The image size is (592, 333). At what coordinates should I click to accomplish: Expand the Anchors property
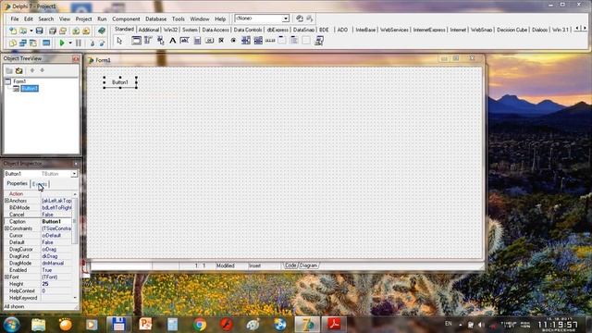(6, 201)
